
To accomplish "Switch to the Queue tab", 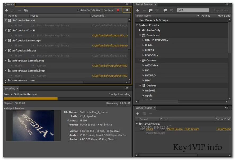I will coord(8,4).
